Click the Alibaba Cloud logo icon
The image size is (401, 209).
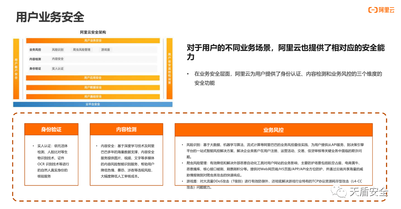[373, 10]
